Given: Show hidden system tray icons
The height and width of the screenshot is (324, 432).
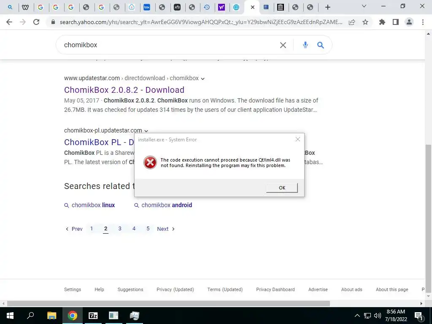Looking at the screenshot, I should (x=357, y=316).
